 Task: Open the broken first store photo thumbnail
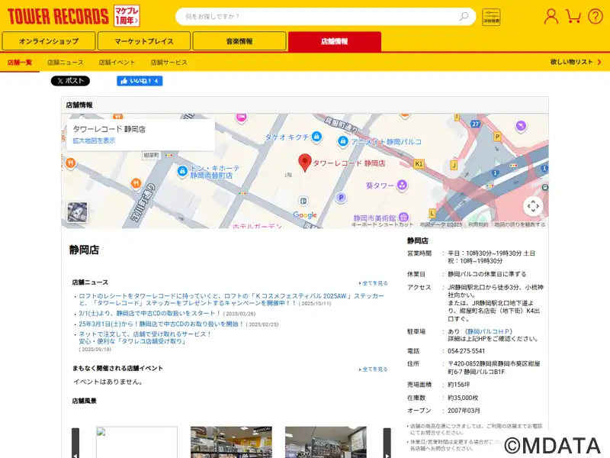click(136, 442)
